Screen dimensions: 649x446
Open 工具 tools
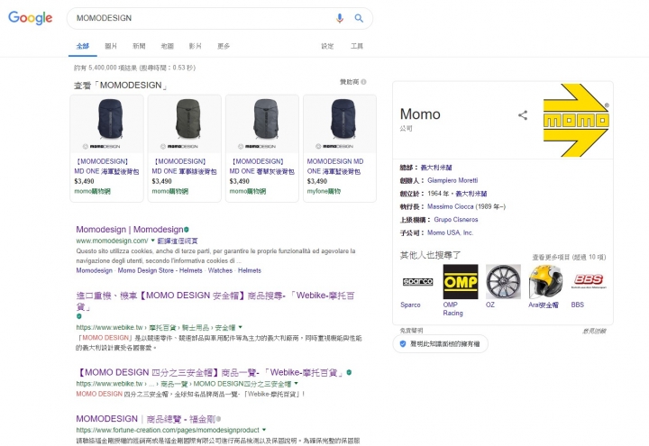(357, 46)
